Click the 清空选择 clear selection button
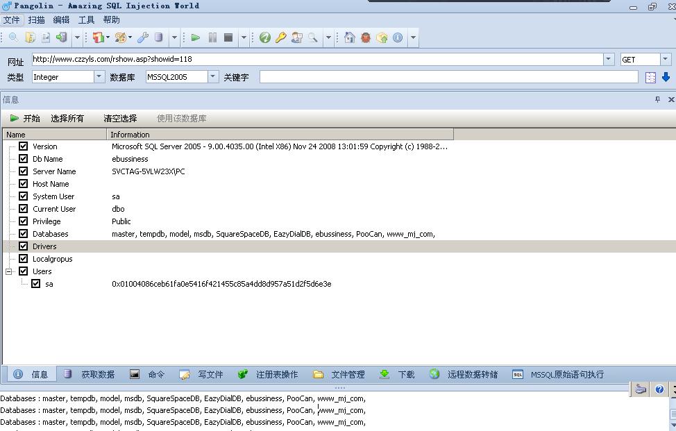 (120, 118)
